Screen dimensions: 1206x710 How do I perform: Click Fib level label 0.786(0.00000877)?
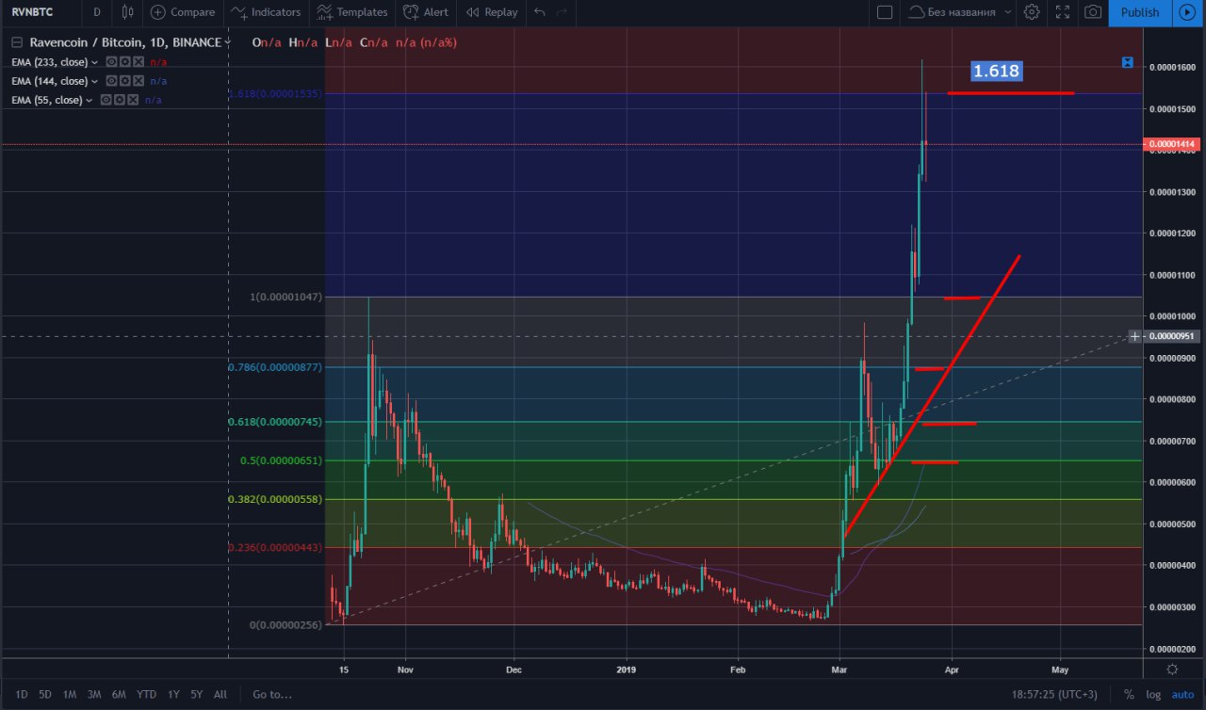click(x=275, y=367)
